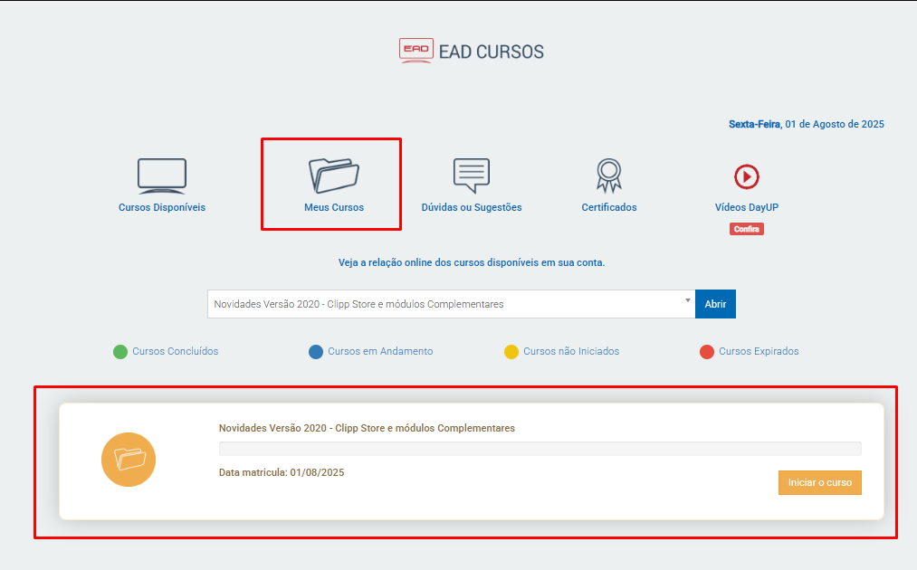Open the Vídeos DayUP play icon
Image resolution: width=917 pixels, height=570 pixels.
pyautogui.click(x=746, y=176)
